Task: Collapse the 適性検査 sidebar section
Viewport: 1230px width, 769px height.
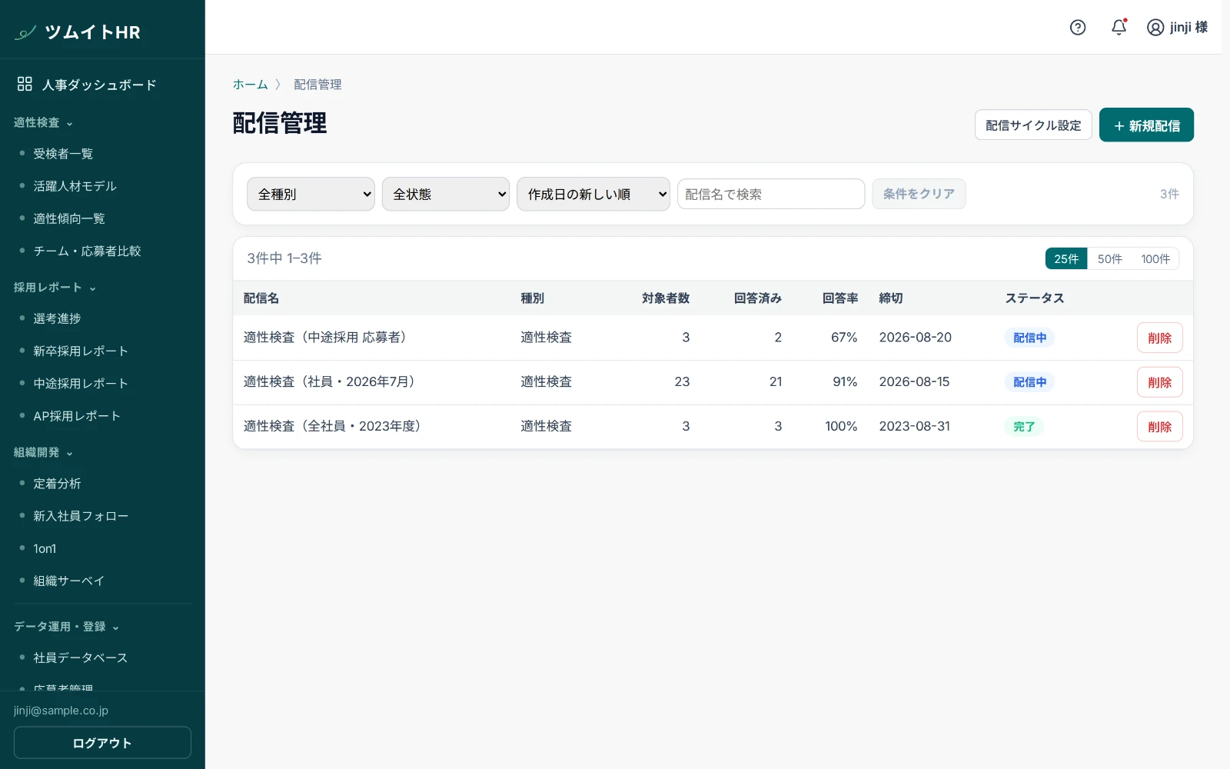Action: (44, 123)
